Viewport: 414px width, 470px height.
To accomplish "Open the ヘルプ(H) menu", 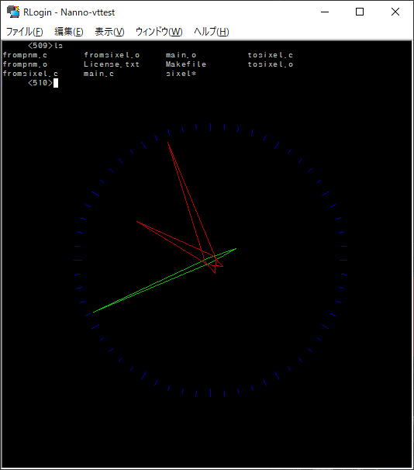I will coord(211,31).
